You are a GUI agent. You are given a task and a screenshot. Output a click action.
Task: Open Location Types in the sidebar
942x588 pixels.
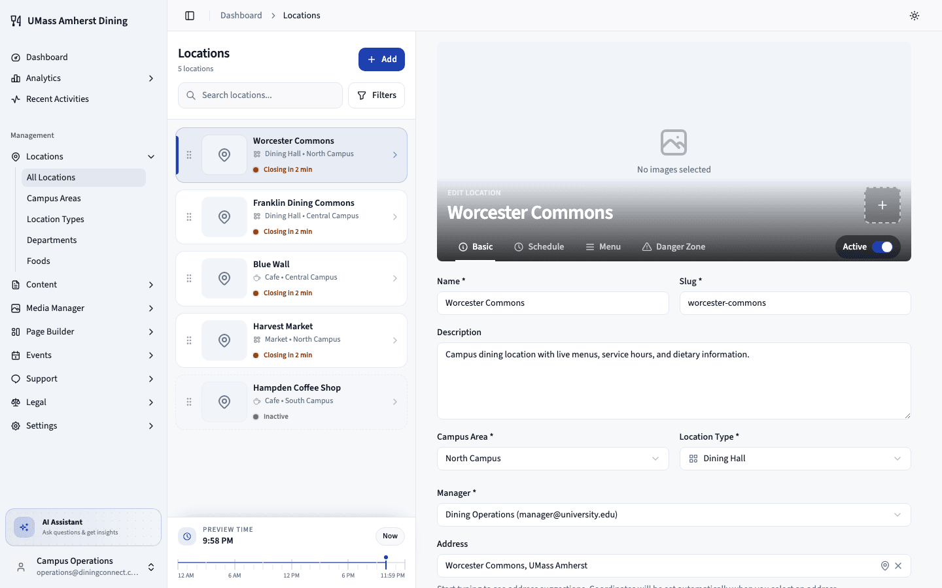84,220
